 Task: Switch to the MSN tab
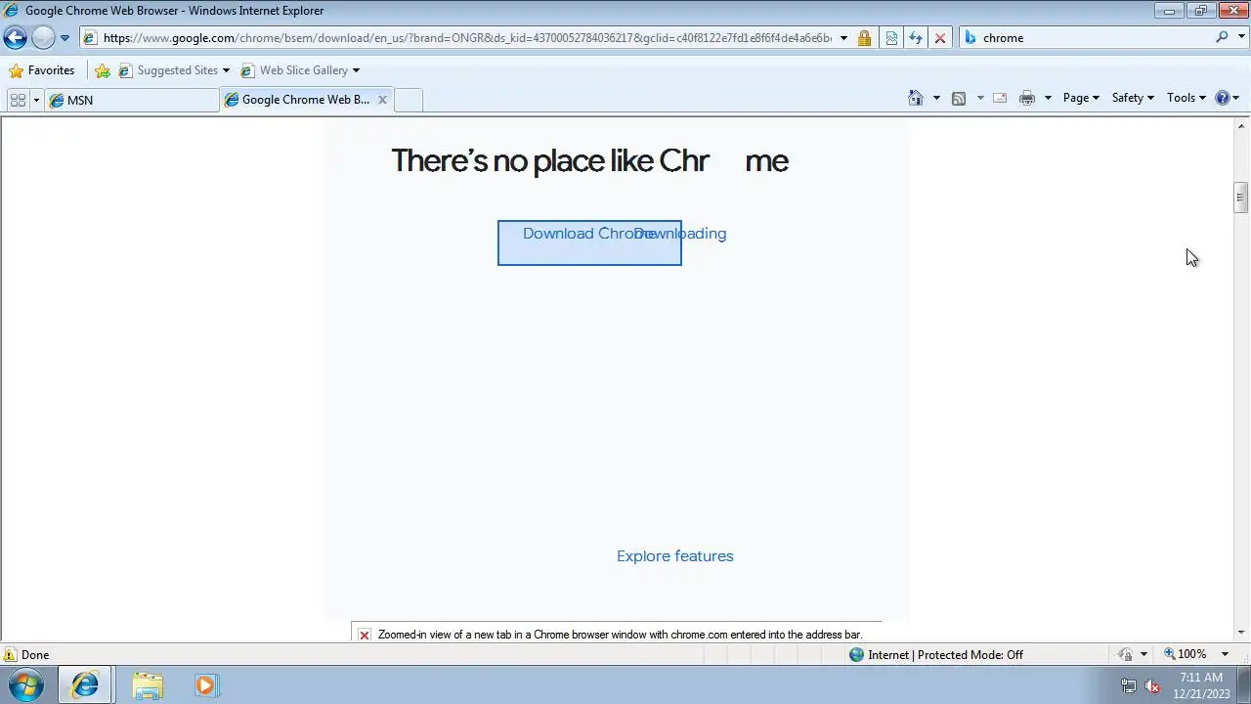pyautogui.click(x=132, y=100)
